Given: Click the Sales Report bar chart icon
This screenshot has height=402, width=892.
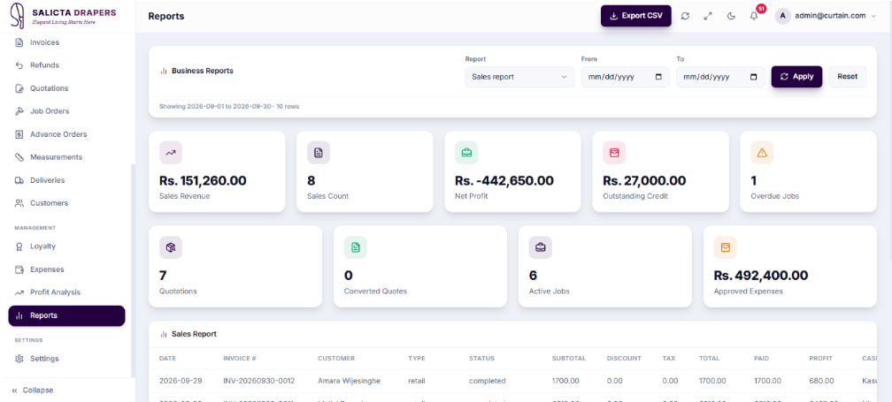Looking at the screenshot, I should [163, 335].
